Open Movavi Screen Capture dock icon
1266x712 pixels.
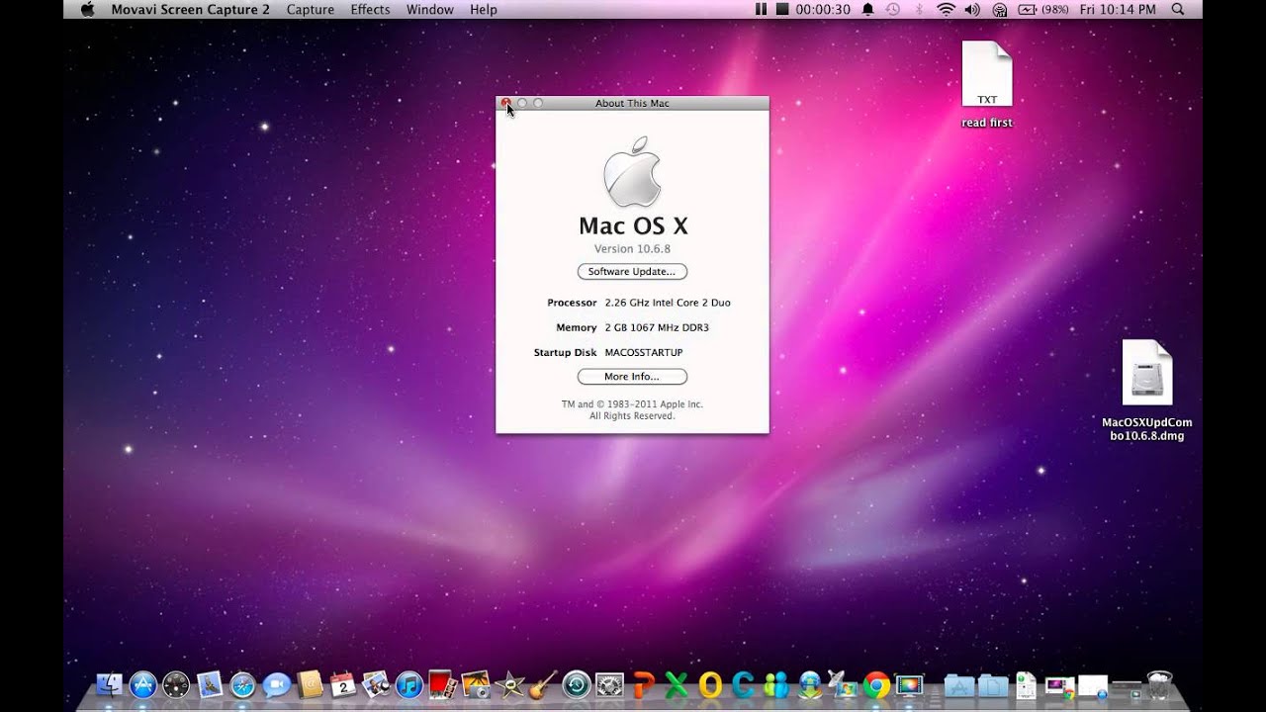click(908, 684)
